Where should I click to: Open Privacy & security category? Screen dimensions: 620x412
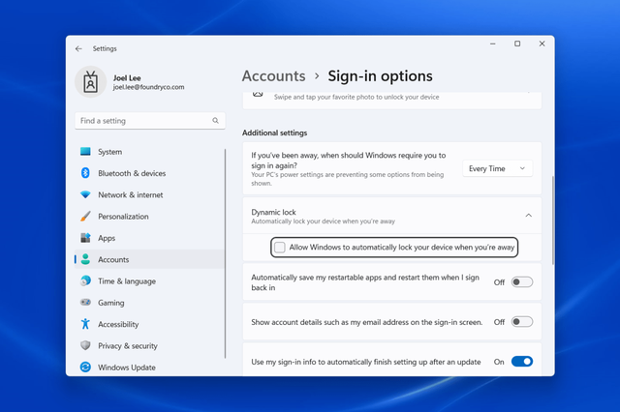(149, 345)
